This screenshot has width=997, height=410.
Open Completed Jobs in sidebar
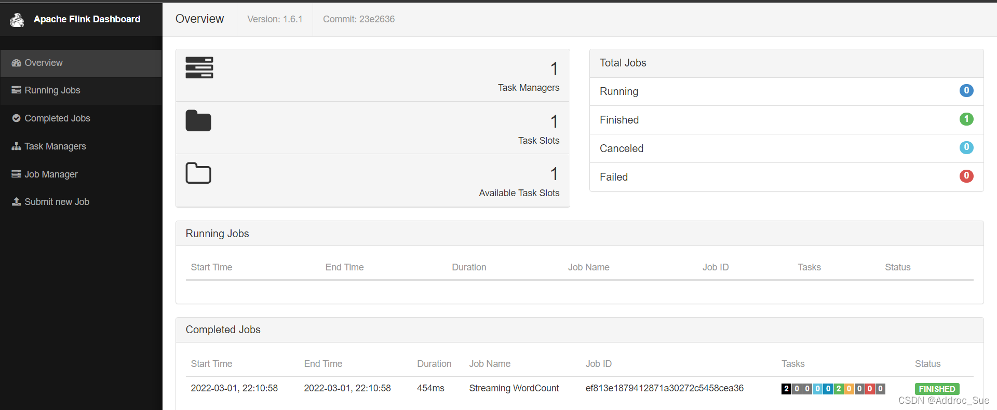[81, 119]
